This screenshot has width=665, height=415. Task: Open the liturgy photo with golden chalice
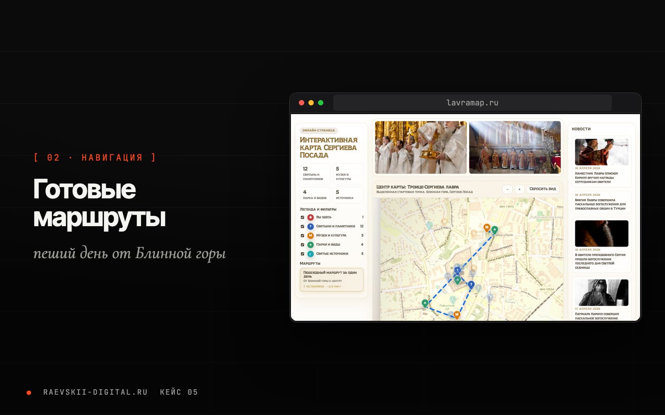(x=421, y=147)
